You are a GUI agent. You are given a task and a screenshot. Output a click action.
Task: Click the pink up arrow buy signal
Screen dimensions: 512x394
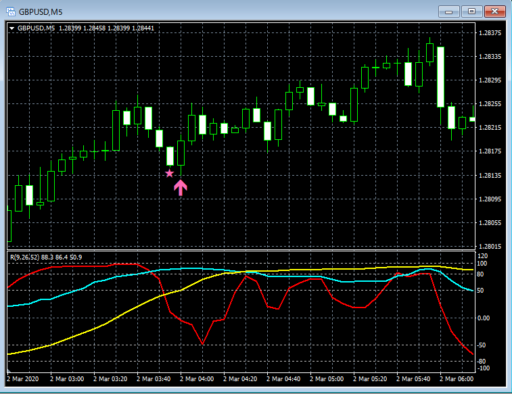coord(180,187)
